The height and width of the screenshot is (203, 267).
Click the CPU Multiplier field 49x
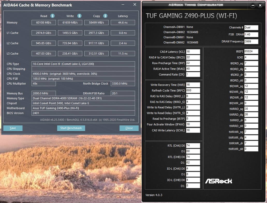pyautogui.click(x=43, y=84)
